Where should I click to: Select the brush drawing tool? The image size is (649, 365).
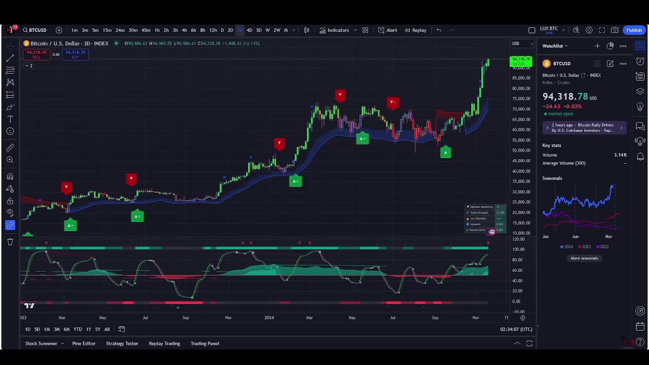(10, 107)
